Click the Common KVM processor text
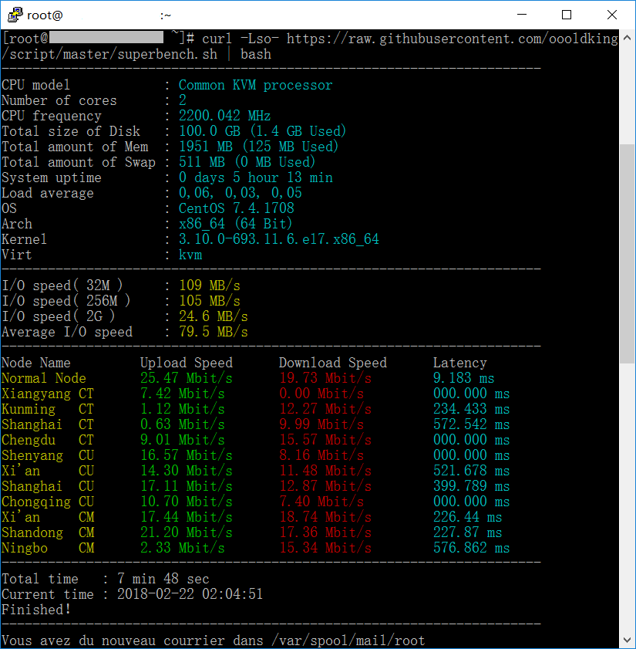 pos(255,85)
